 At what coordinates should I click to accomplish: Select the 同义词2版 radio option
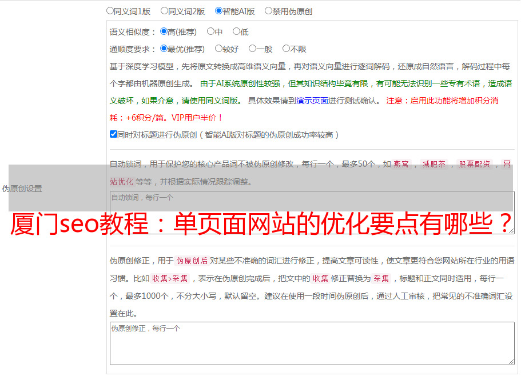164,11
